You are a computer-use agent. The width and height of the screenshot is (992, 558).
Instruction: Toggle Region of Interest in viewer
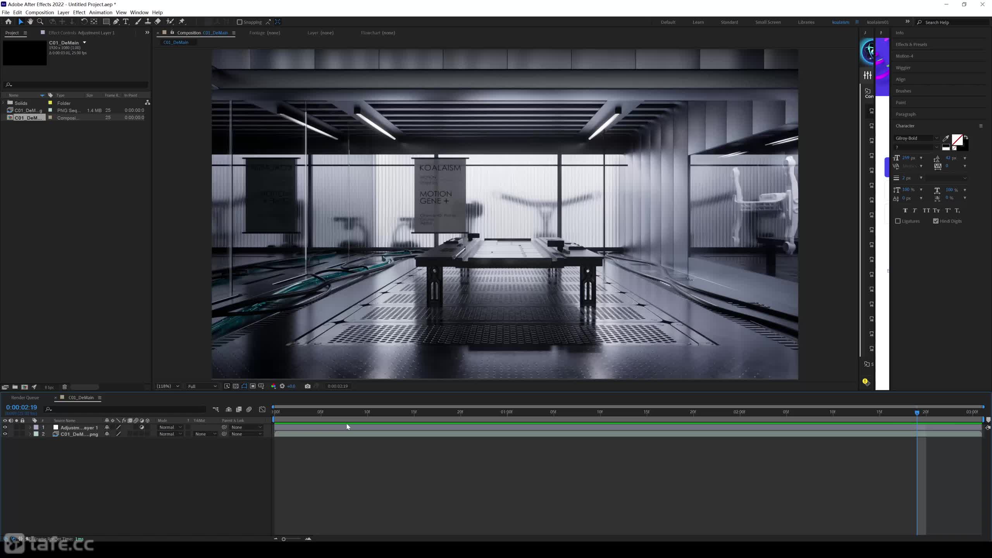click(253, 386)
